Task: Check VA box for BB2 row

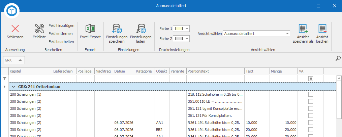Action: [311, 130]
